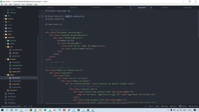
Task: Open manage.py file
Action: pyautogui.click(x=12, y=103)
